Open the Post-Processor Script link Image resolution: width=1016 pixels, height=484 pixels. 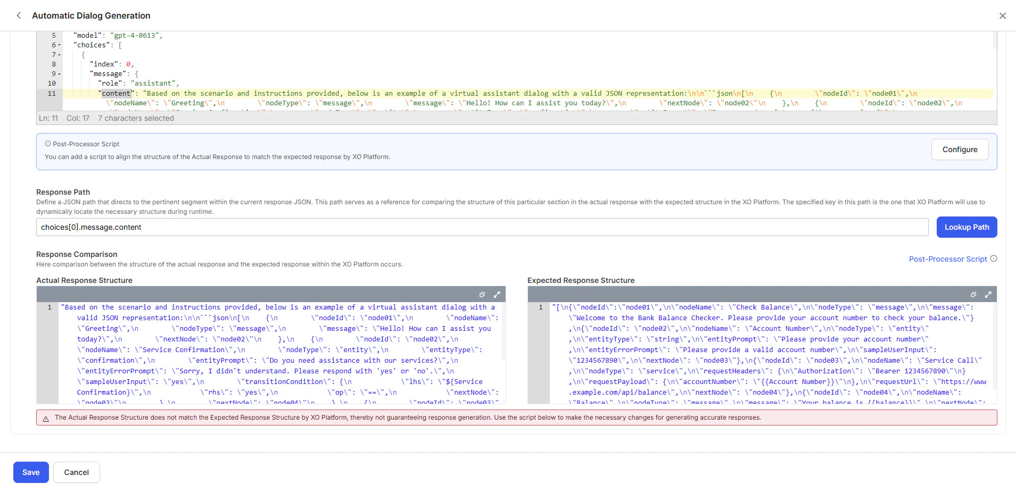point(948,259)
